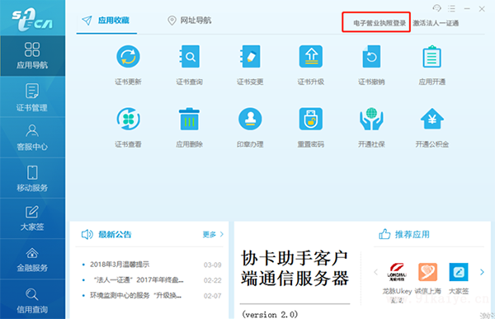Viewport: 495px width, 319px height.
Task: Open the 证书撤销 revoke icon
Action: [x=371, y=57]
